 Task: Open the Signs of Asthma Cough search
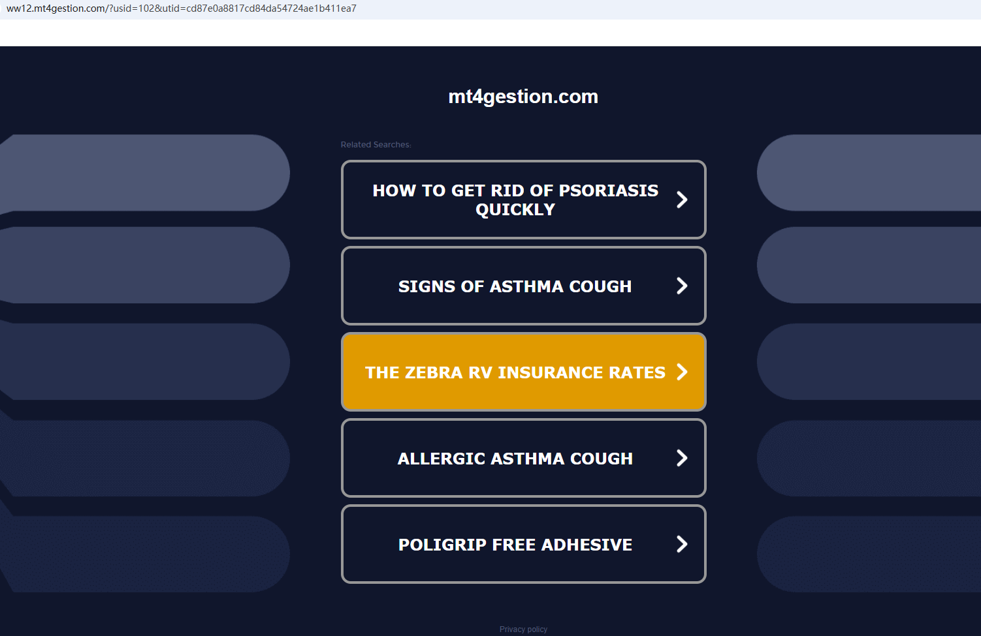515,286
